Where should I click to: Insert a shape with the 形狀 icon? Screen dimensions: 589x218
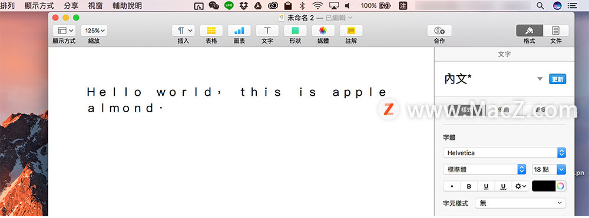pos(295,31)
